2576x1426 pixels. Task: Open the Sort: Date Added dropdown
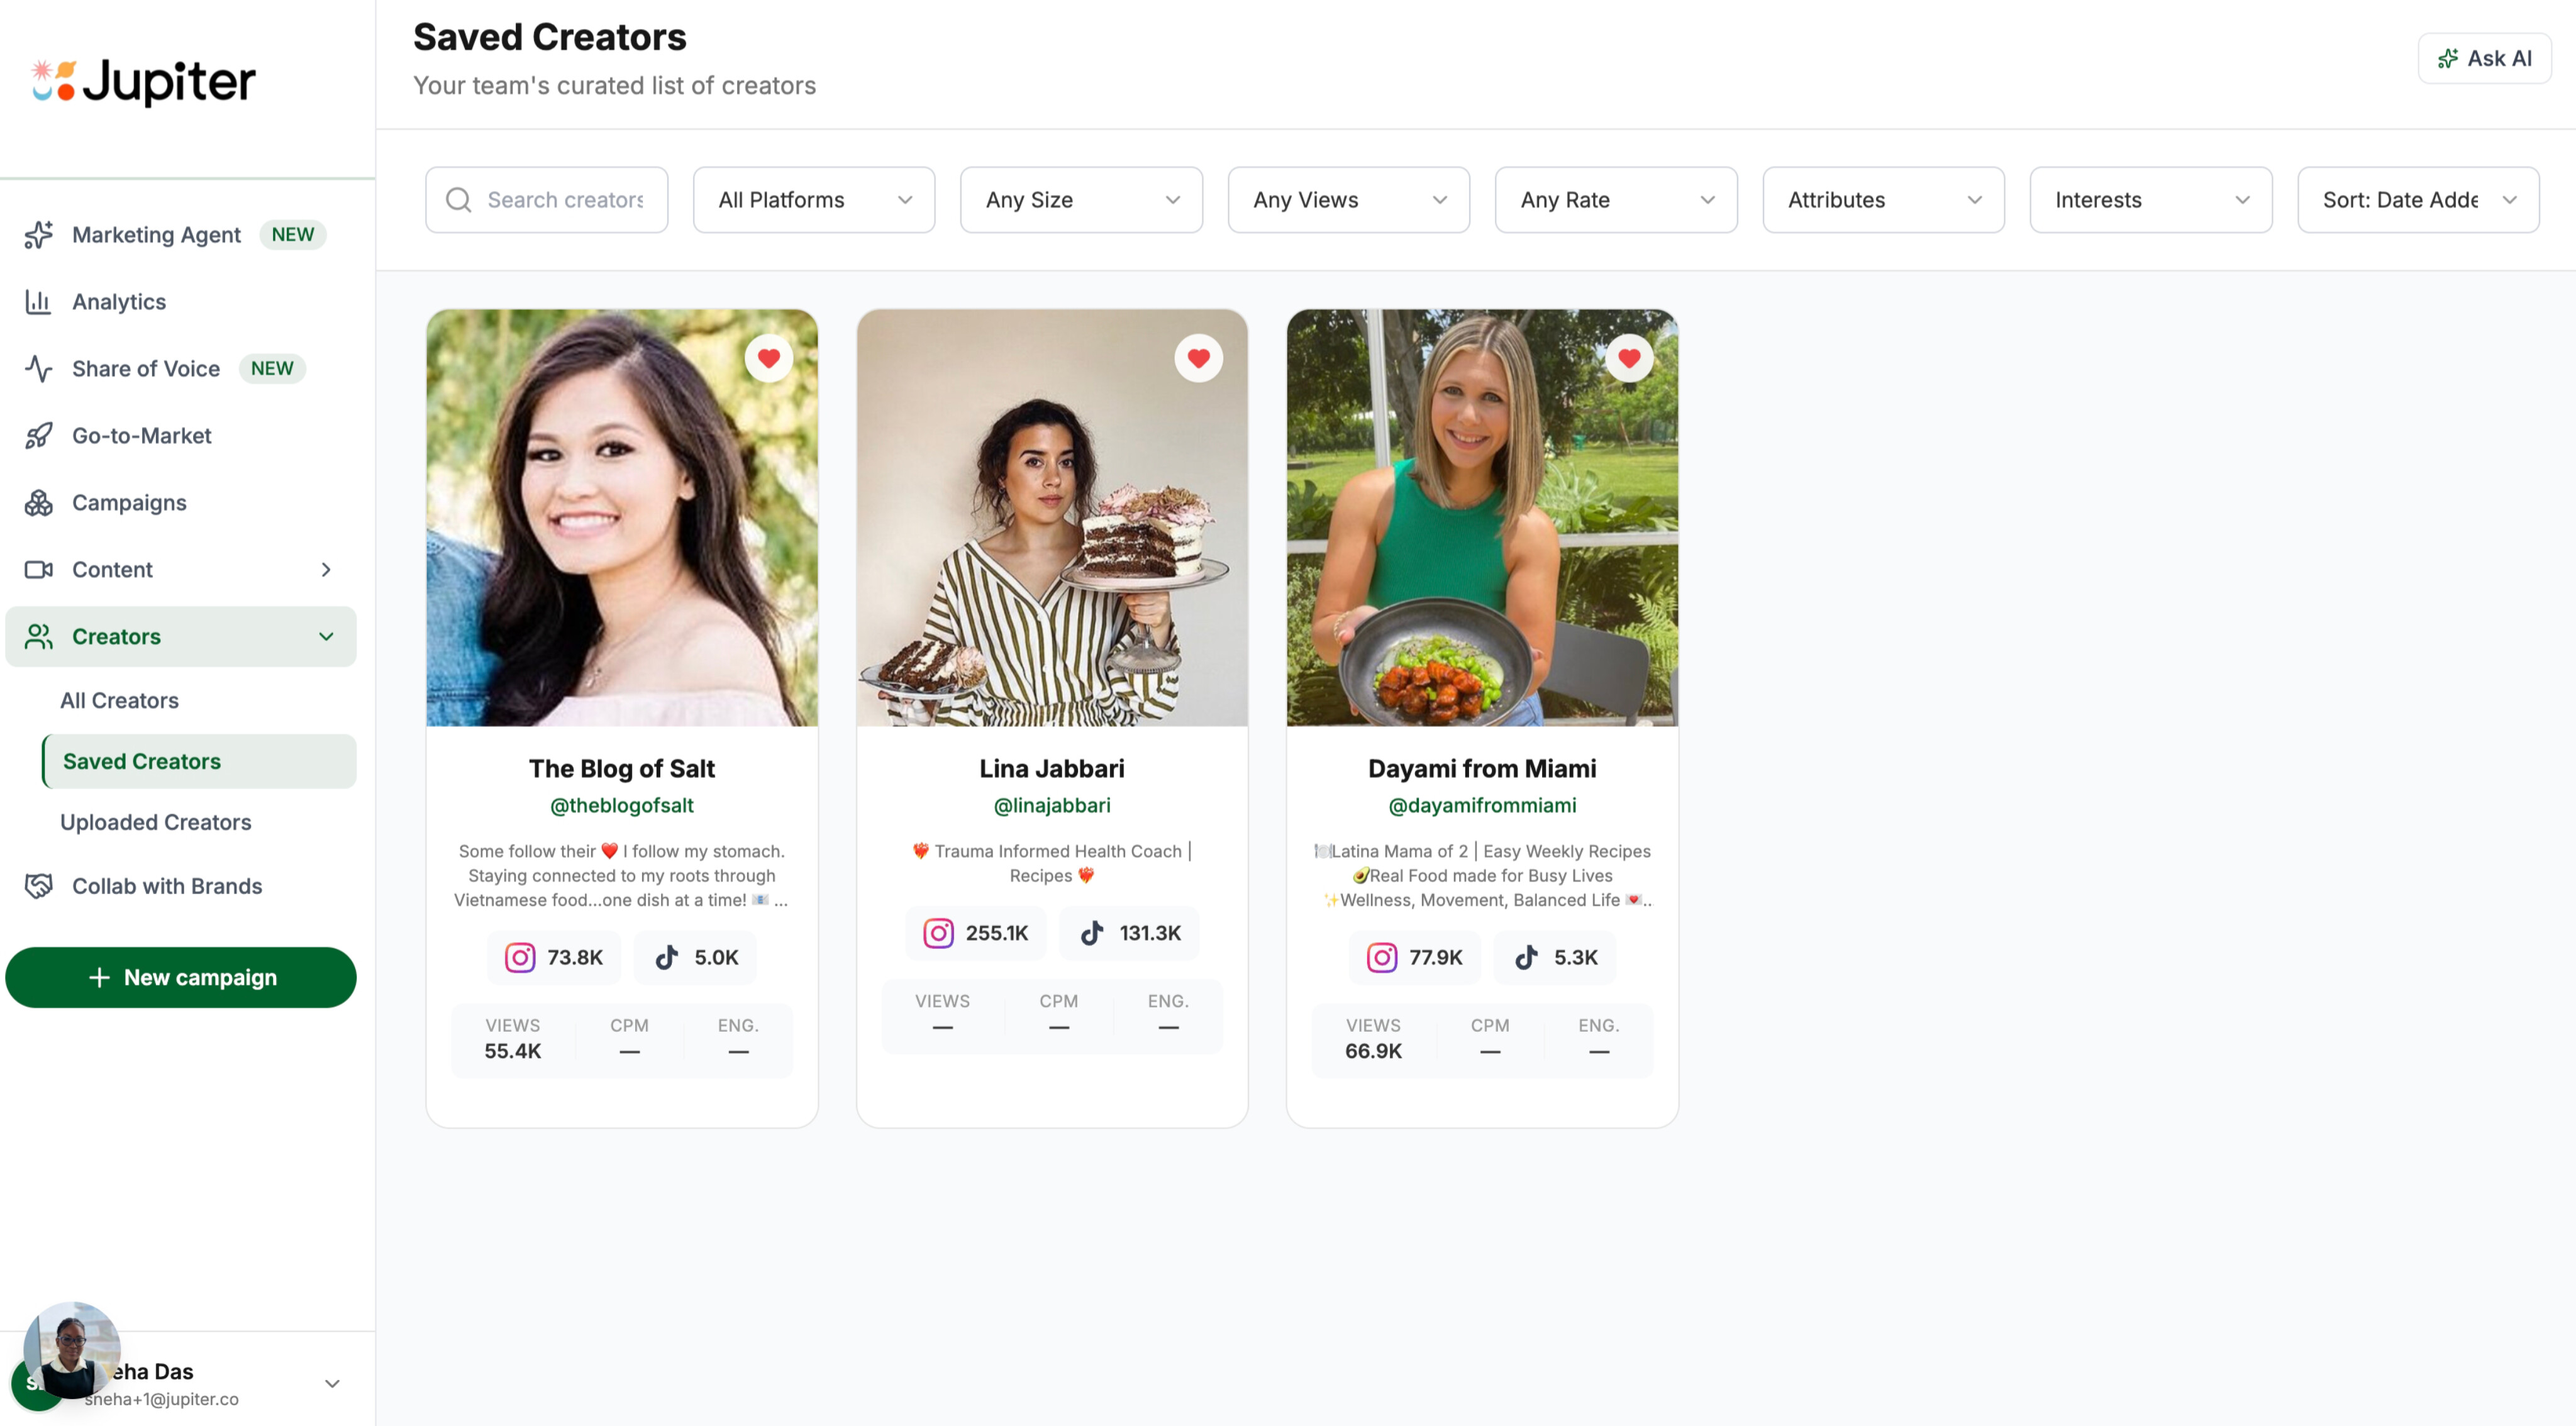[x=2417, y=200]
